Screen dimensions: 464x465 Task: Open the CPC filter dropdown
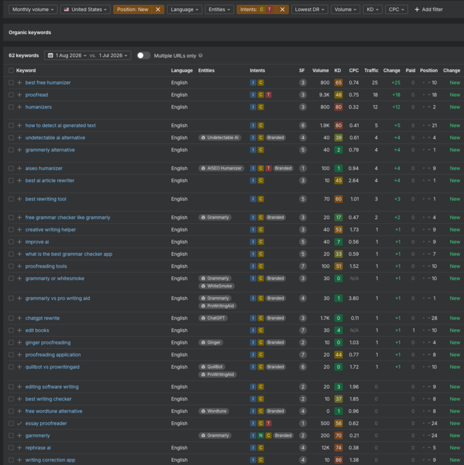(396, 10)
